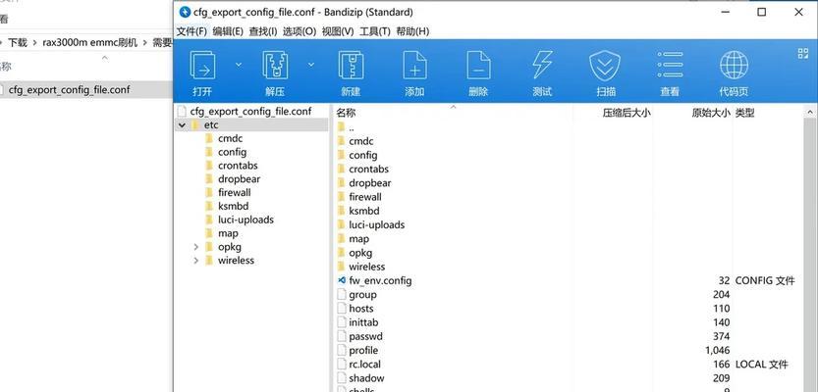Select crontabs folder in file list
The width and height of the screenshot is (818, 392).
tap(369, 170)
